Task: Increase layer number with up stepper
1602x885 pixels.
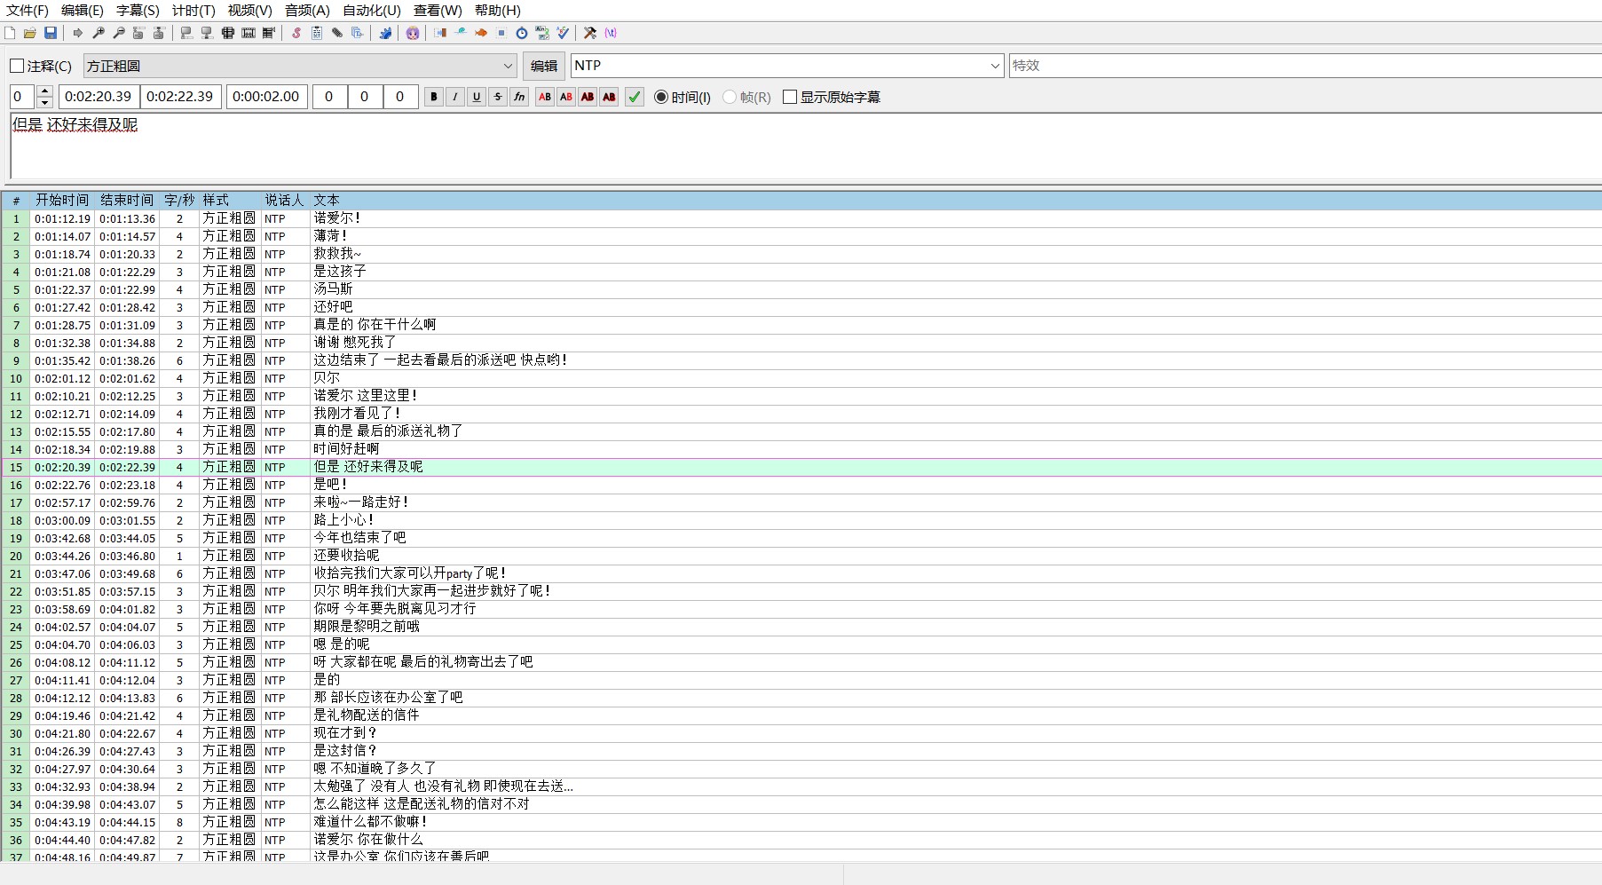Action: tap(45, 91)
